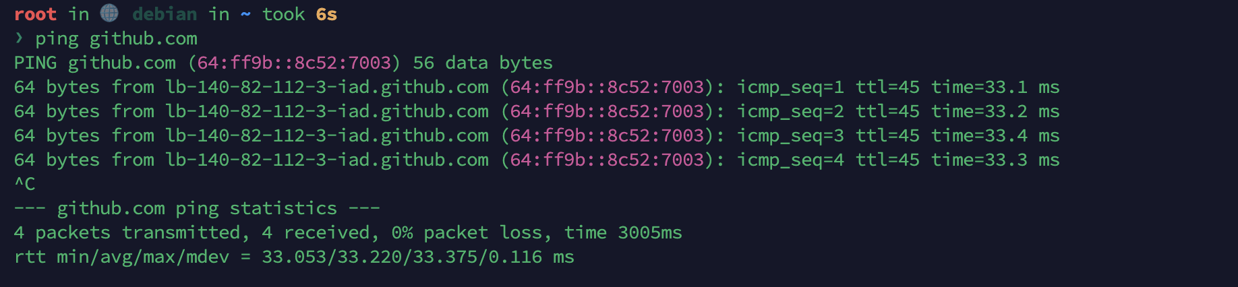1238x287 pixels.
Task: Click the 'root' username in the prompt
Action: tap(35, 14)
